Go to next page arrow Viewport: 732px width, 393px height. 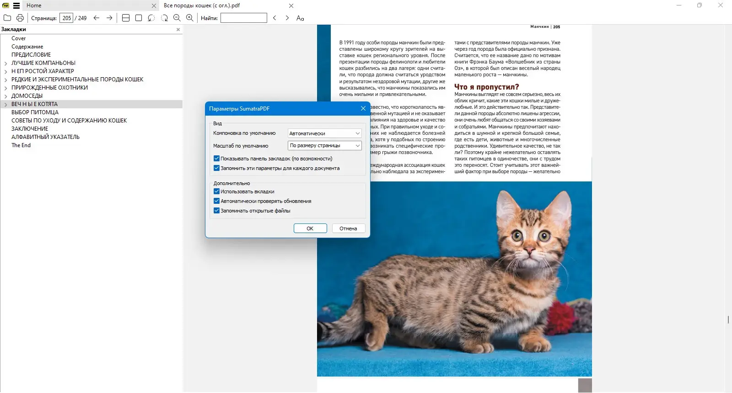[109, 18]
